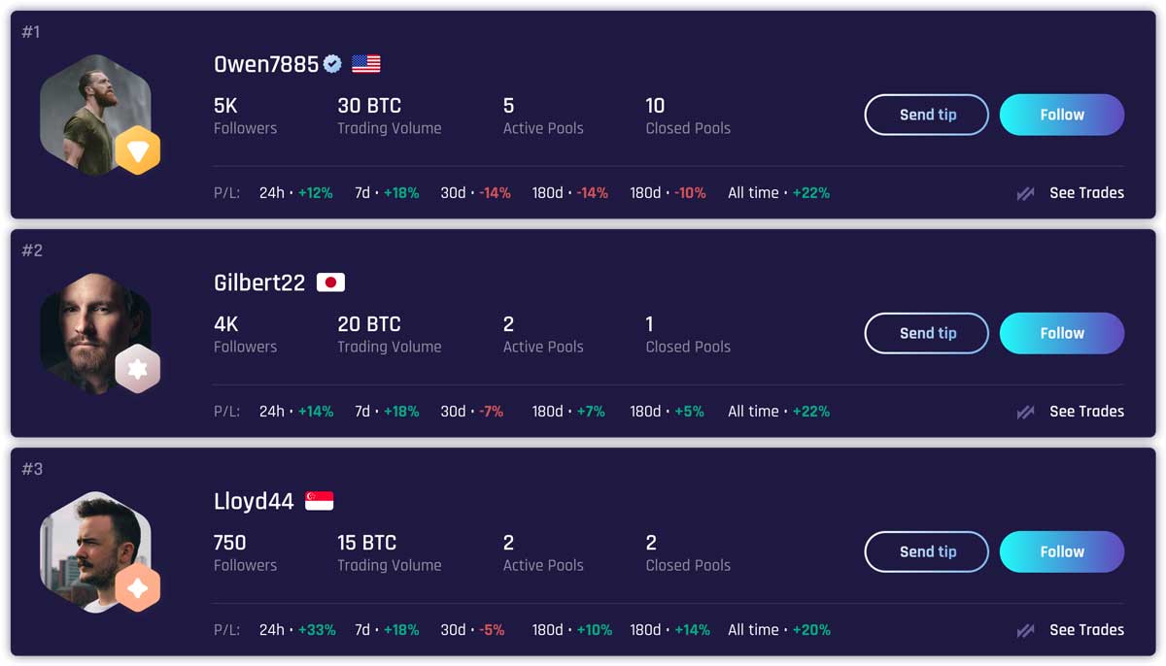The height and width of the screenshot is (666, 1166).
Task: Follow trader Owen7885
Action: [x=1062, y=115]
